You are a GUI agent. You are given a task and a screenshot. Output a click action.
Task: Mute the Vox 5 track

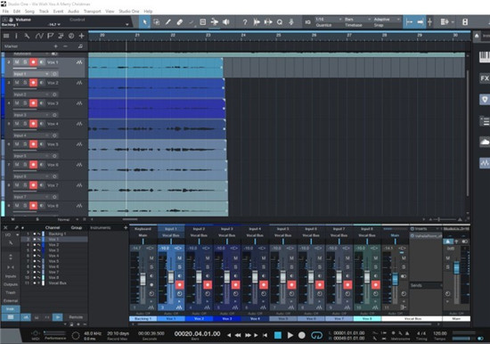pos(17,144)
